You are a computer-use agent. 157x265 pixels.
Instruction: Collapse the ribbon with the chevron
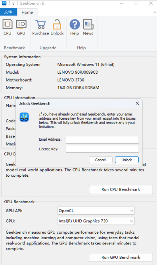click(155, 13)
